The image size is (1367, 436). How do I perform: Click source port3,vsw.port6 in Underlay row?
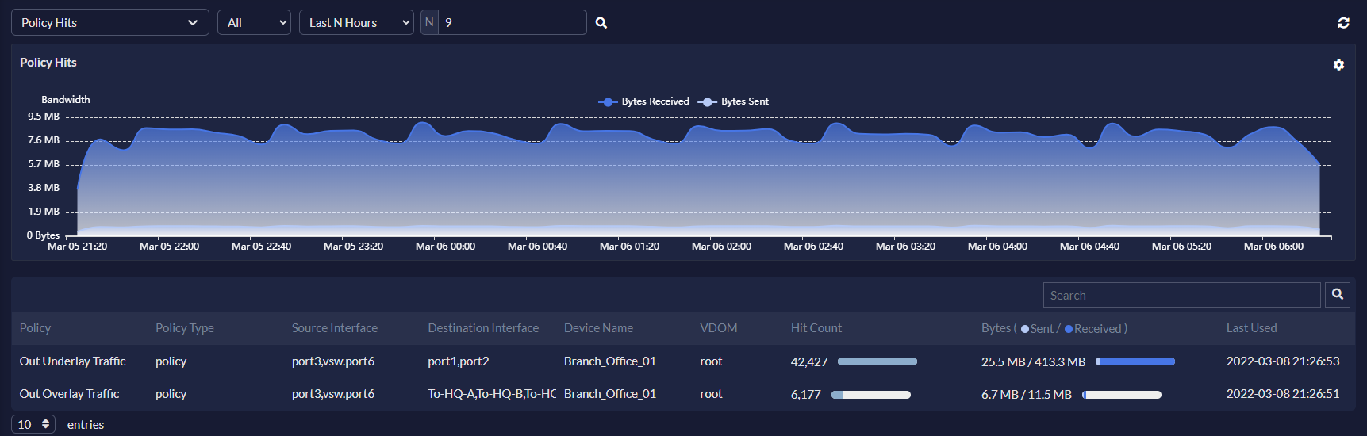(x=333, y=361)
